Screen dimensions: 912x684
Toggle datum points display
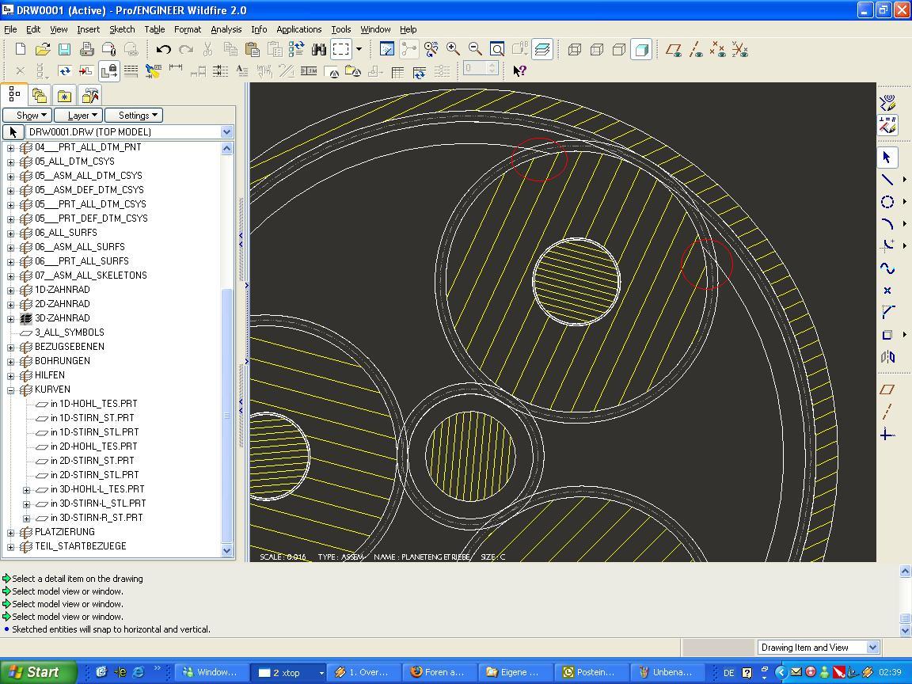pyautogui.click(x=718, y=49)
